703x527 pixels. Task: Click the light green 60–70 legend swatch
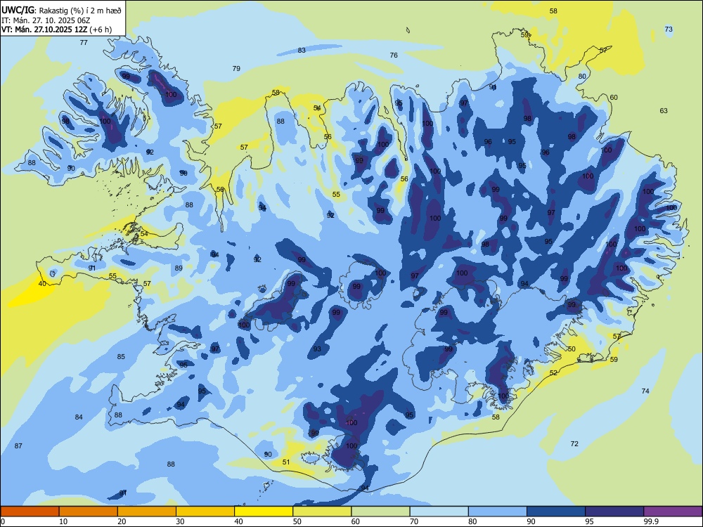(x=380, y=512)
